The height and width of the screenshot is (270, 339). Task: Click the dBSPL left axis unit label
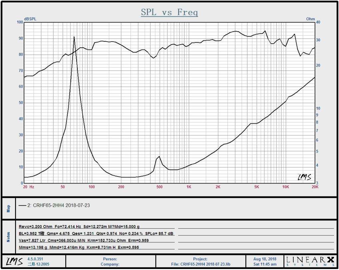pyautogui.click(x=30, y=19)
